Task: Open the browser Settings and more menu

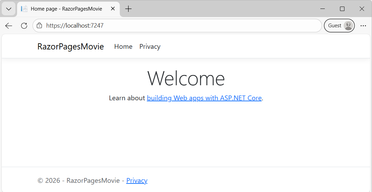Action: (x=363, y=26)
